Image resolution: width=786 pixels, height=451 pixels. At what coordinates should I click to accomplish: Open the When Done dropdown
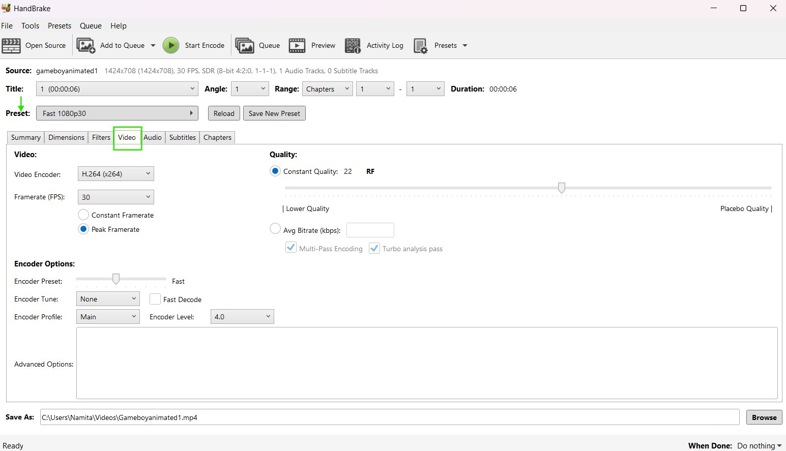[759, 445]
